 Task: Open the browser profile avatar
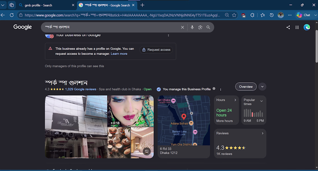pyautogui.click(x=281, y=15)
